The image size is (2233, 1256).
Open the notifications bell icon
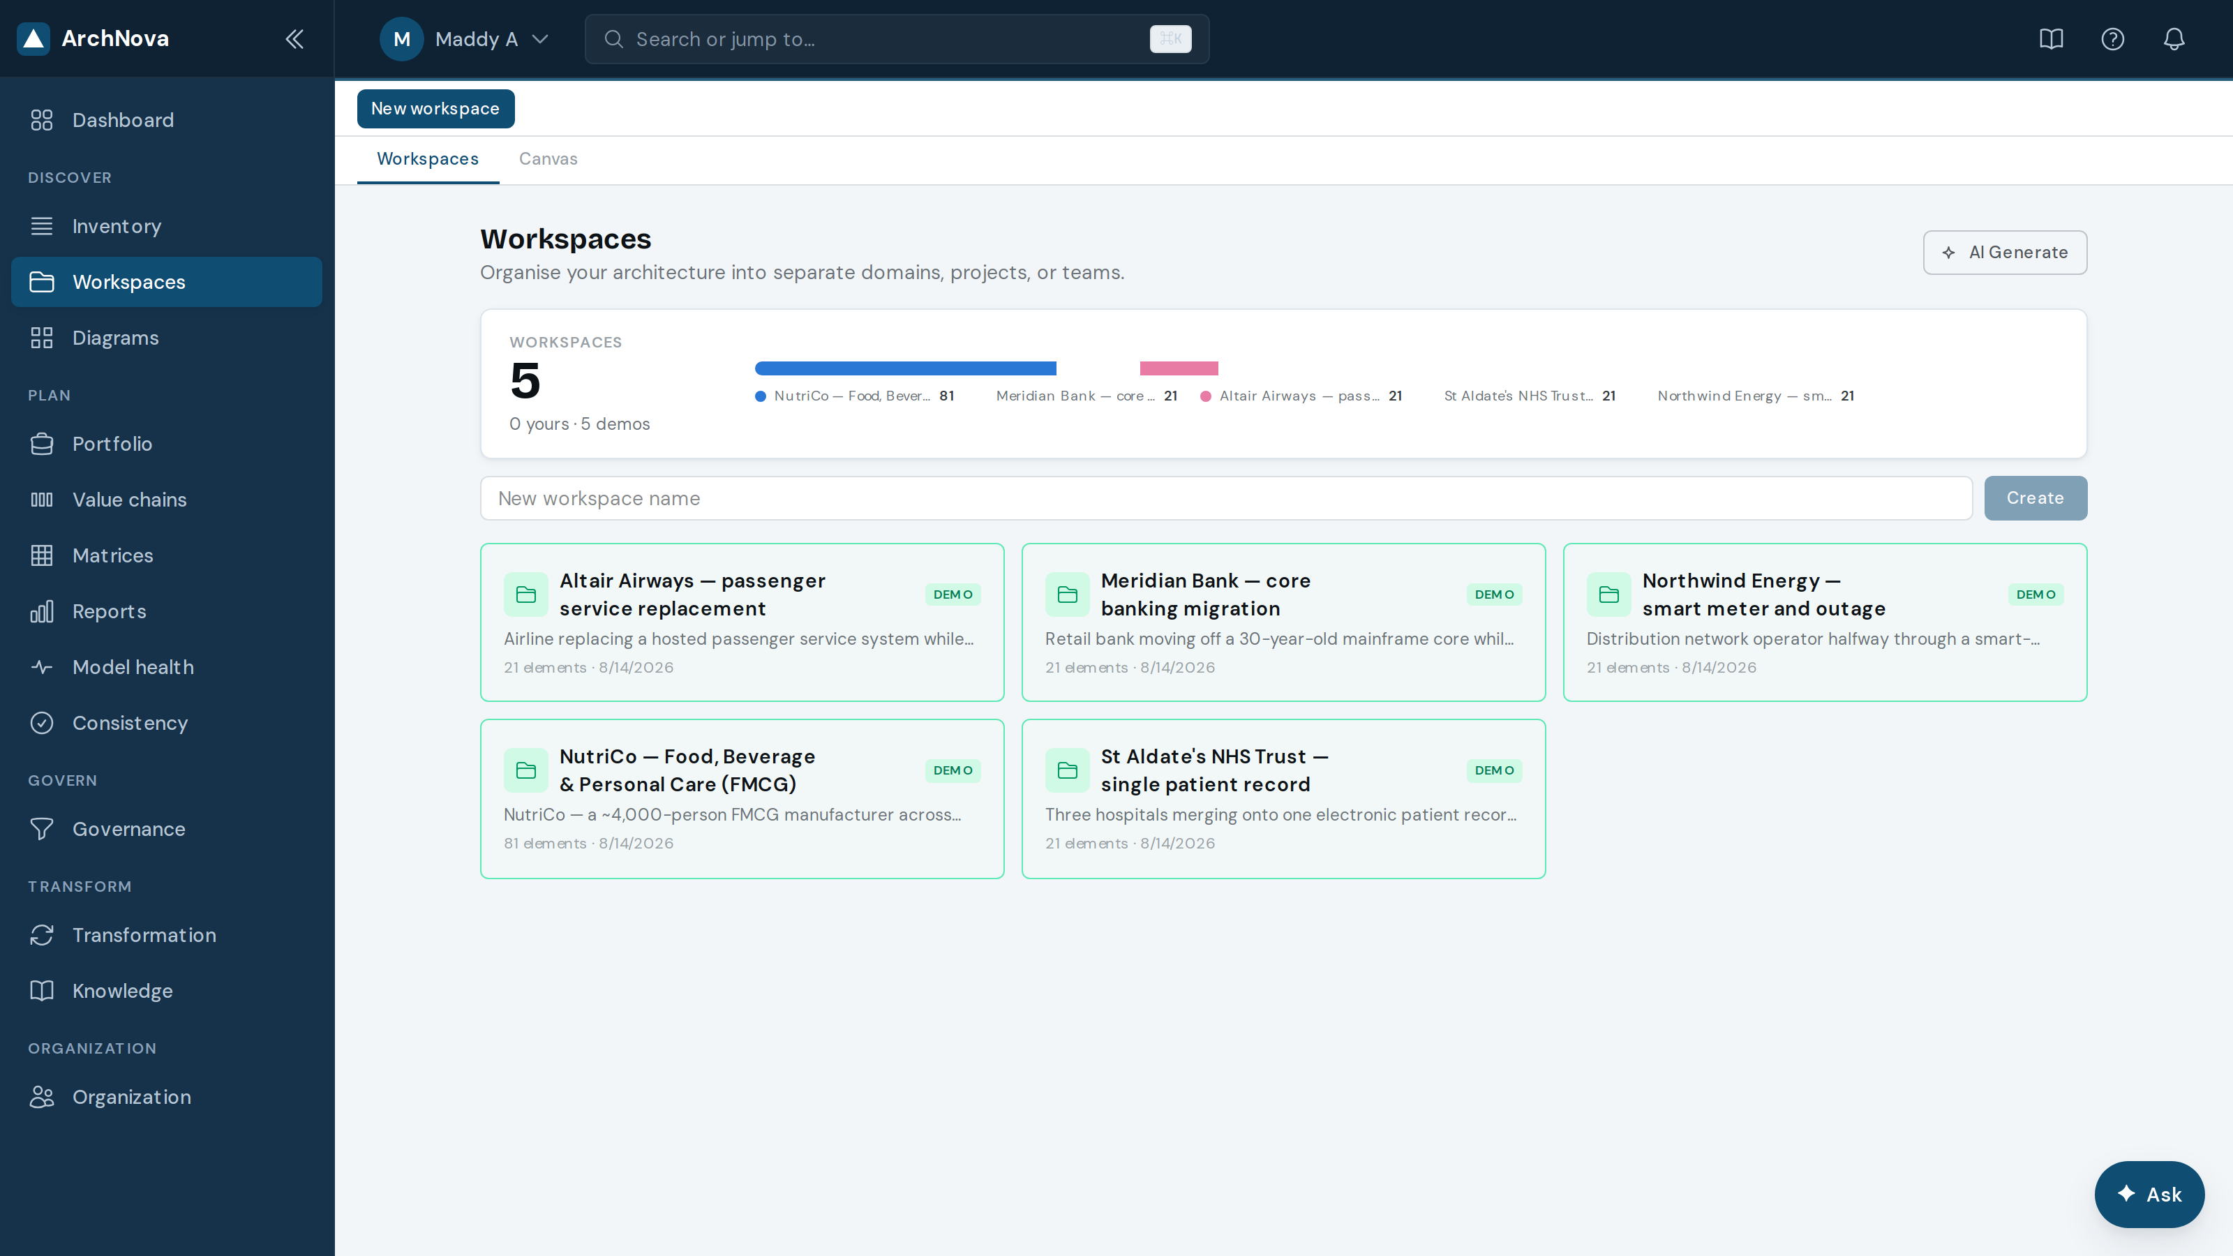tap(2174, 39)
